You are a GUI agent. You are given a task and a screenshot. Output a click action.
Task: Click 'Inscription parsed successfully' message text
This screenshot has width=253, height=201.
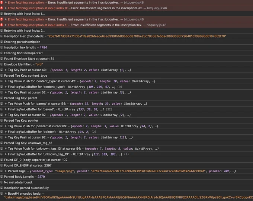click(26, 188)
